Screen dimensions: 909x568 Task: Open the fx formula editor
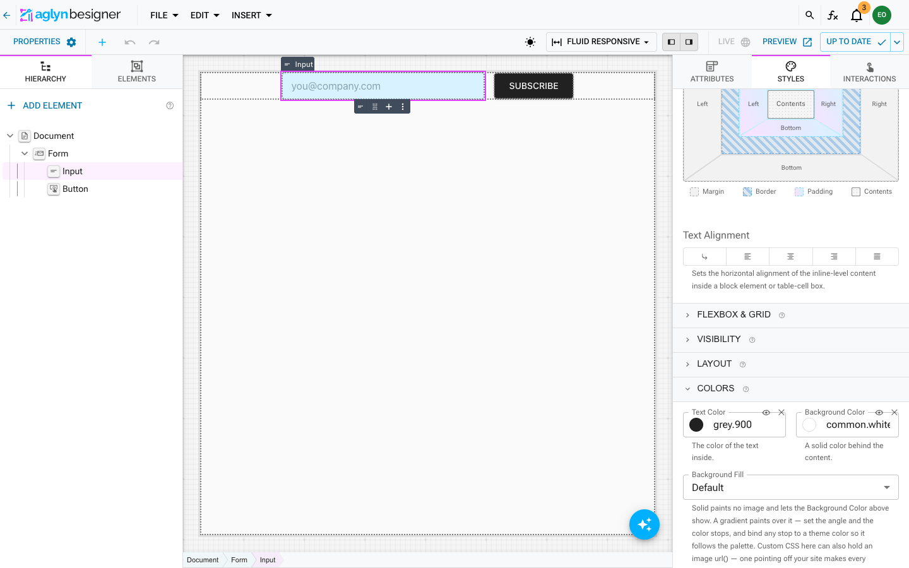(x=833, y=15)
